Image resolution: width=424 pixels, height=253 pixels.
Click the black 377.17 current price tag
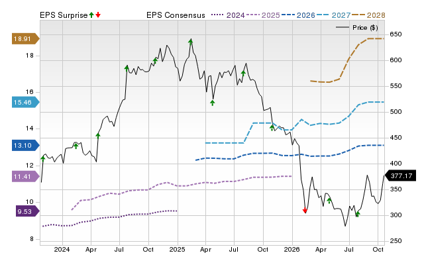pos(400,176)
